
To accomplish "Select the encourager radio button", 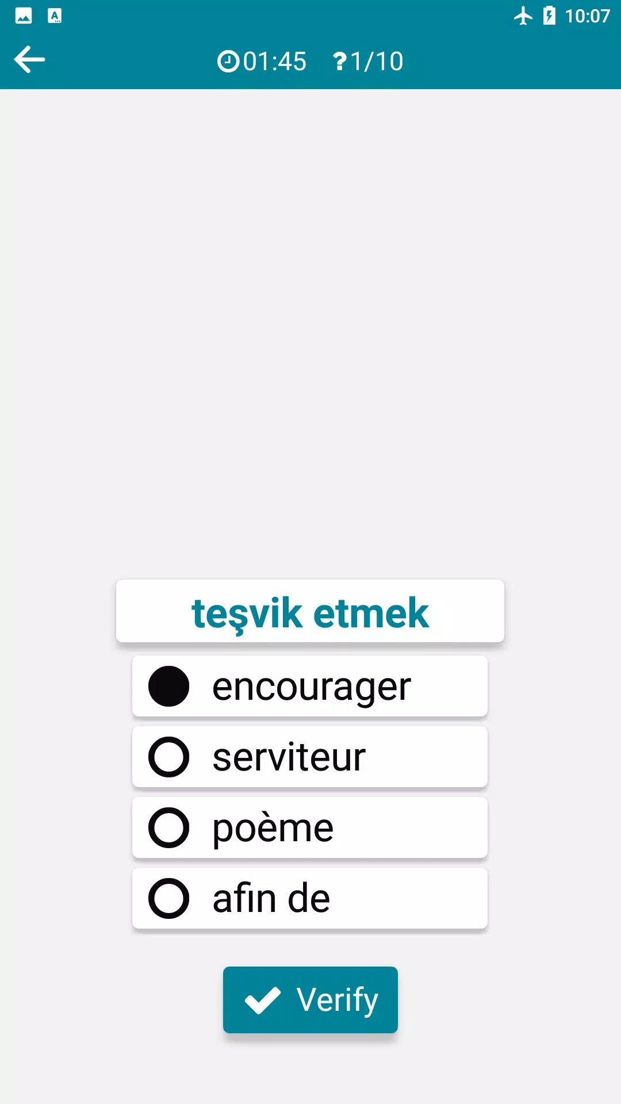I will pos(168,687).
